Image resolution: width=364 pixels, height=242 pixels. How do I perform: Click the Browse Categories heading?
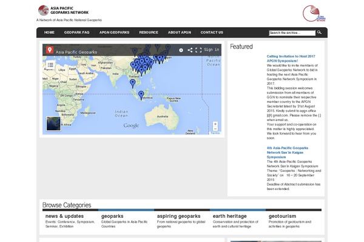tap(67, 205)
